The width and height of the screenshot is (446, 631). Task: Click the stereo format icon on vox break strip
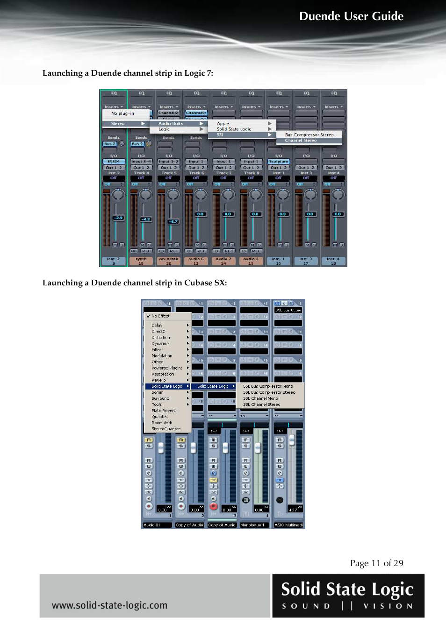click(162, 251)
